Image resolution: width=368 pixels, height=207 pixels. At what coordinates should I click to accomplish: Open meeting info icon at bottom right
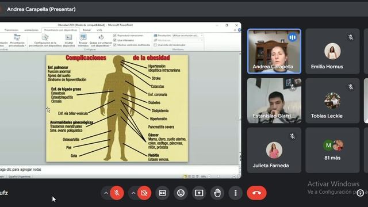[361, 193]
